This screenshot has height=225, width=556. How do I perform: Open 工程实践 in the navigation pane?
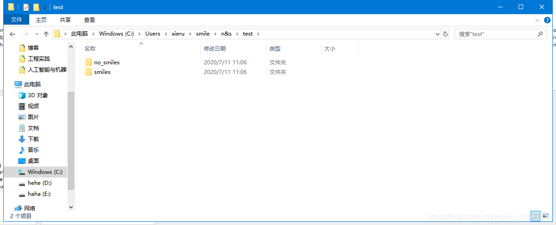39,58
